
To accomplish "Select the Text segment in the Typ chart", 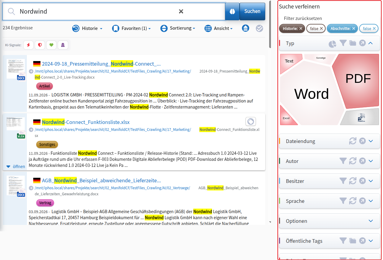I will [x=289, y=61].
